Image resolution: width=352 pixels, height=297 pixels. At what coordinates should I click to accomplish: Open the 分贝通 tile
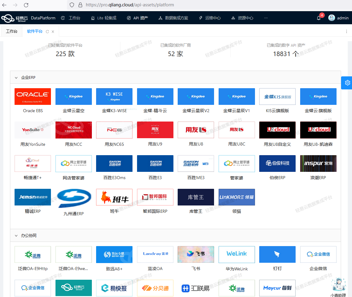click(x=155, y=288)
